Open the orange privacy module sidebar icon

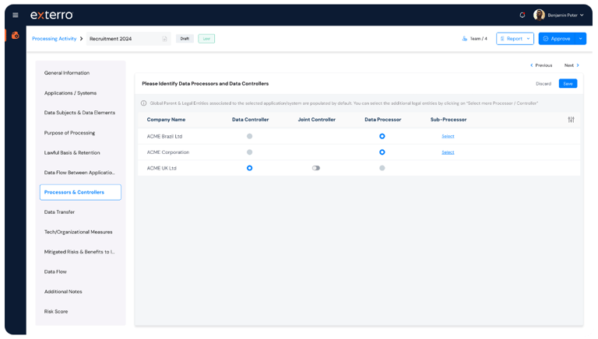(16, 36)
